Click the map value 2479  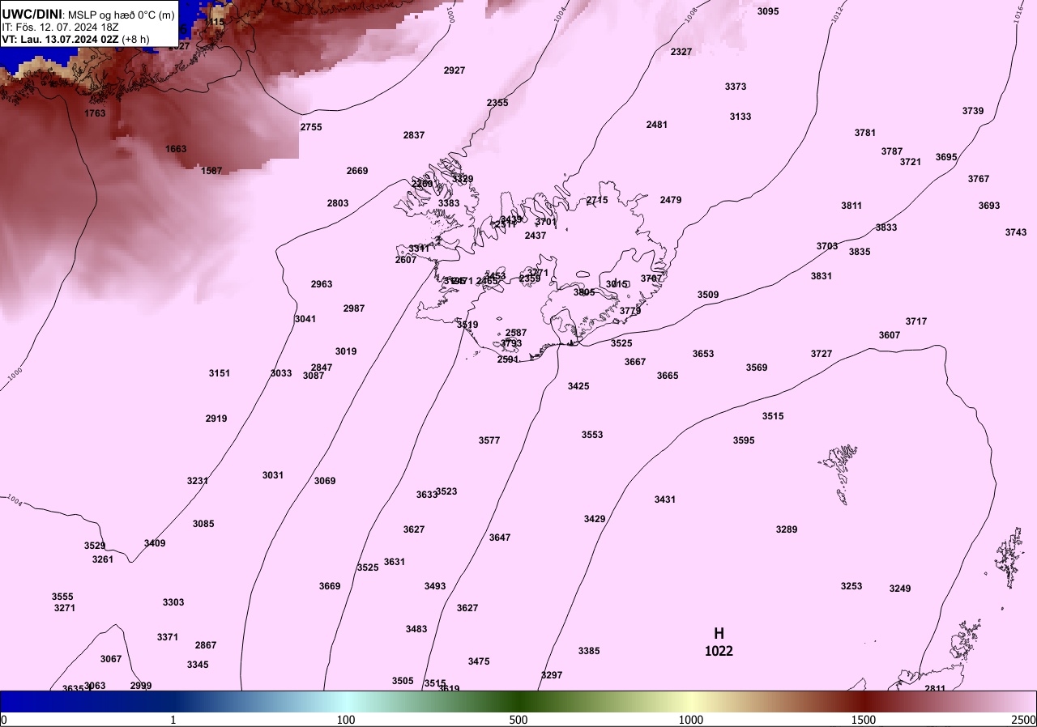[x=671, y=200]
